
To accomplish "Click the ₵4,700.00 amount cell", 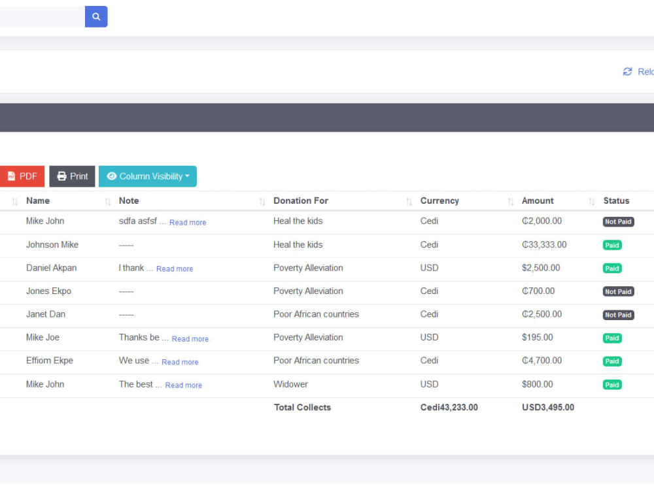I will [542, 361].
